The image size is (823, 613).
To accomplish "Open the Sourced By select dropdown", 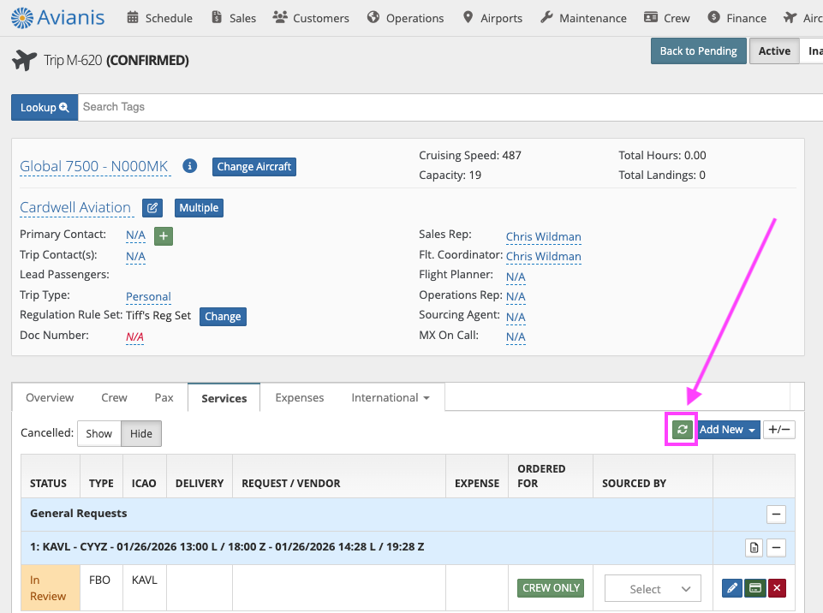I will [x=653, y=589].
